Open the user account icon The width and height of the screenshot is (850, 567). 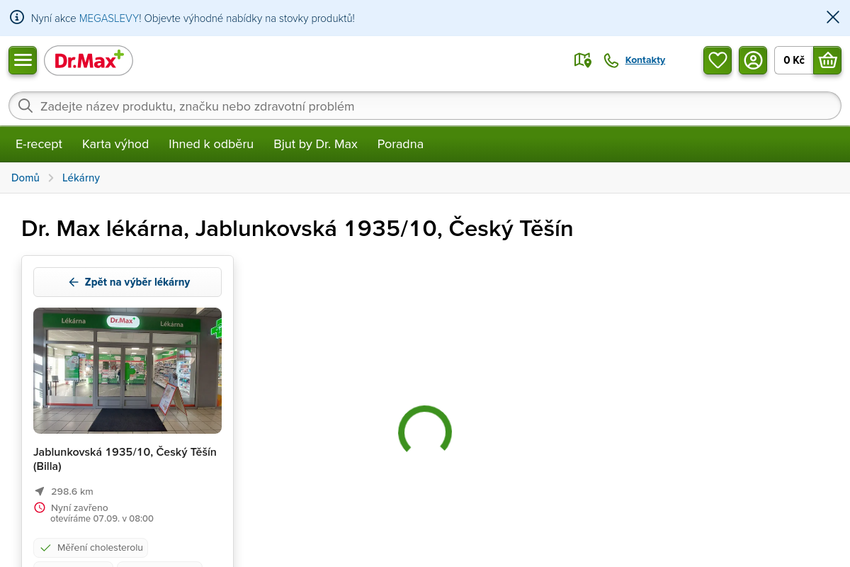tap(753, 60)
